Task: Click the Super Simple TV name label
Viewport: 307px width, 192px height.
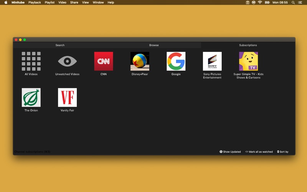Action: coord(248,76)
